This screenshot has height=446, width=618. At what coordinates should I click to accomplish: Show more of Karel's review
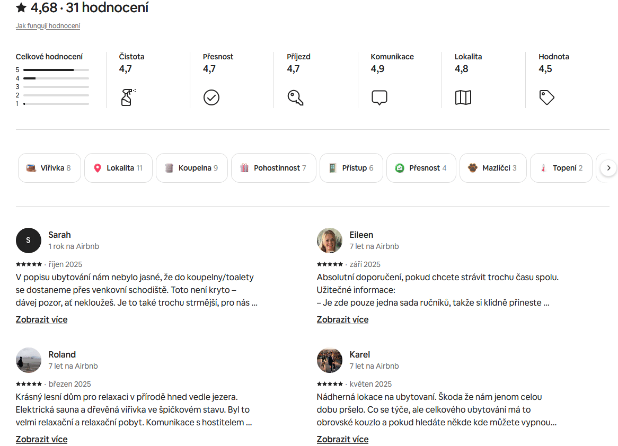(x=342, y=439)
